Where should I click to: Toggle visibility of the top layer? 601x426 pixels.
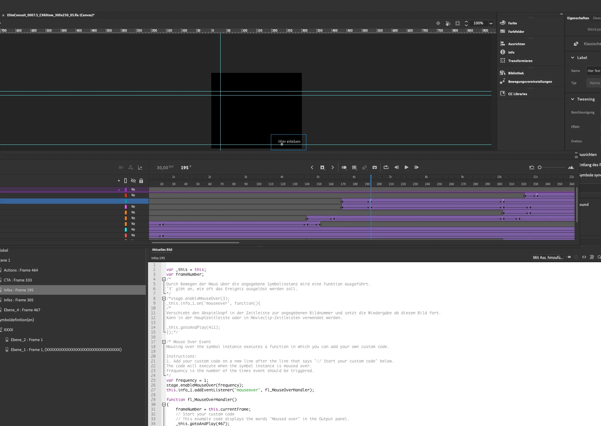pos(133,190)
